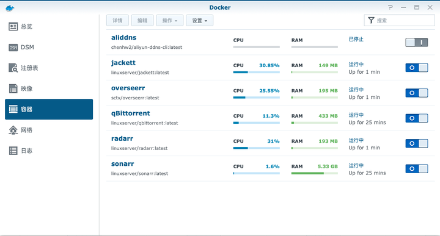Expand the 操作 action dropdown
The width and height of the screenshot is (440, 236).
pyautogui.click(x=169, y=21)
